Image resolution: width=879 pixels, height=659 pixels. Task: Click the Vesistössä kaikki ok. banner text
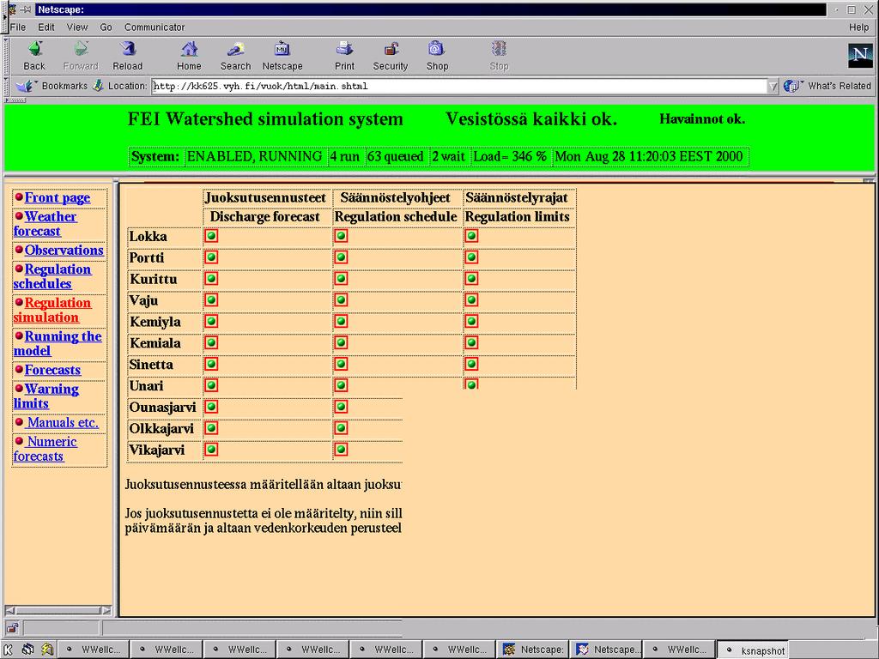(x=531, y=118)
